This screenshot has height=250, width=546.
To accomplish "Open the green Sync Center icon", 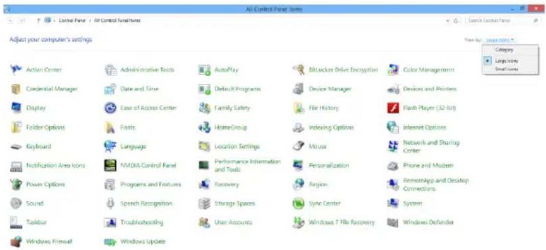I will tap(299, 203).
